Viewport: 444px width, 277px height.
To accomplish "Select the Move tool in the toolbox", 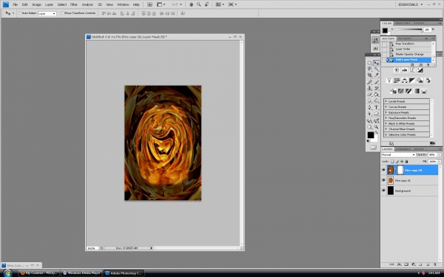I will (x=377, y=63).
